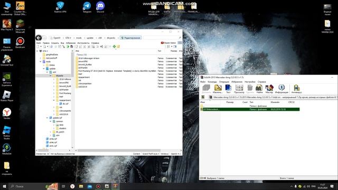Click the WinRAR icon on the taskbar

115,186
